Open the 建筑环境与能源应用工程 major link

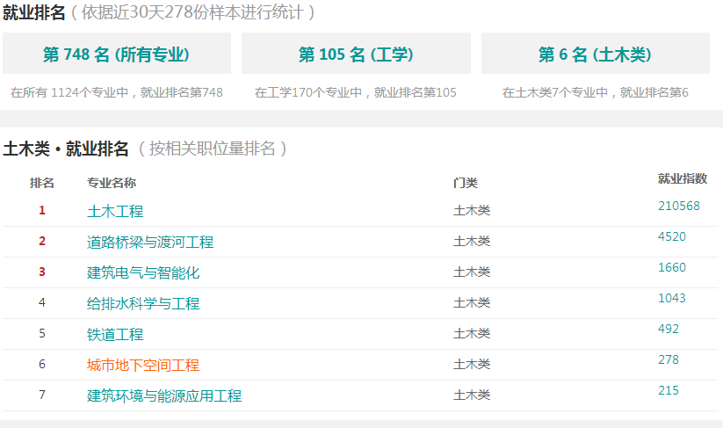[164, 395]
